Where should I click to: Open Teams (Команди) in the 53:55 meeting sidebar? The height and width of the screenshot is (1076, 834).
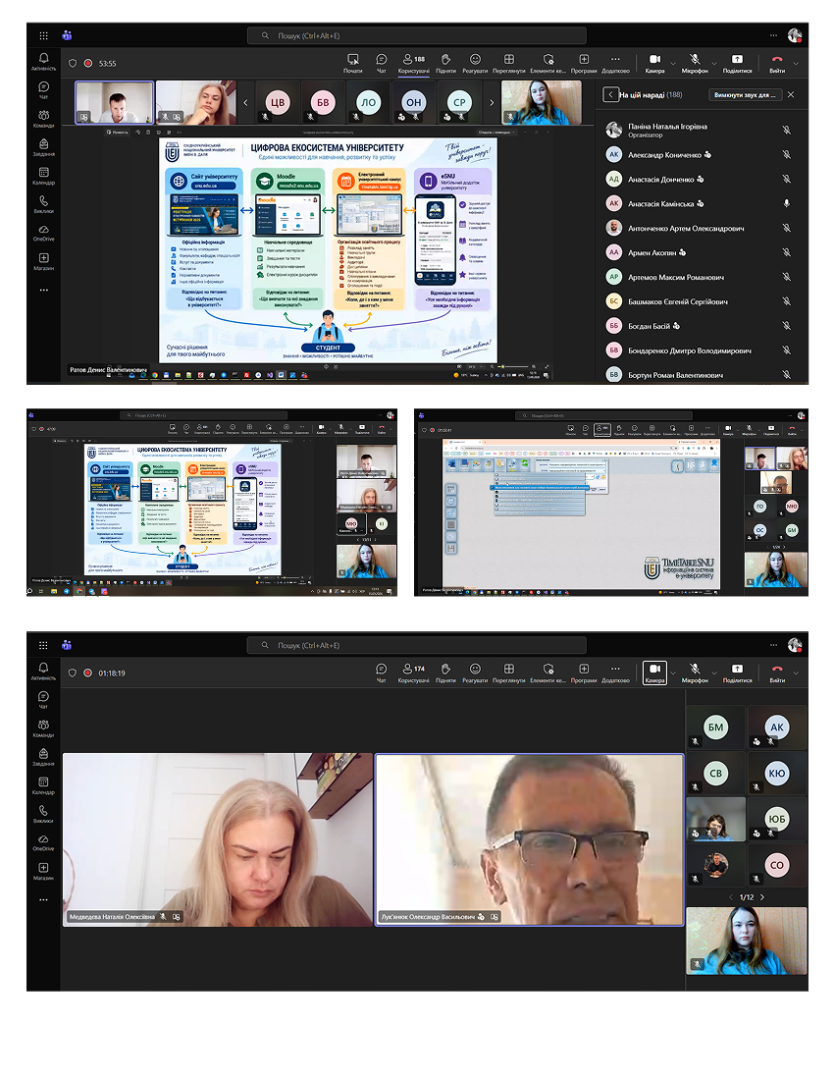43,119
